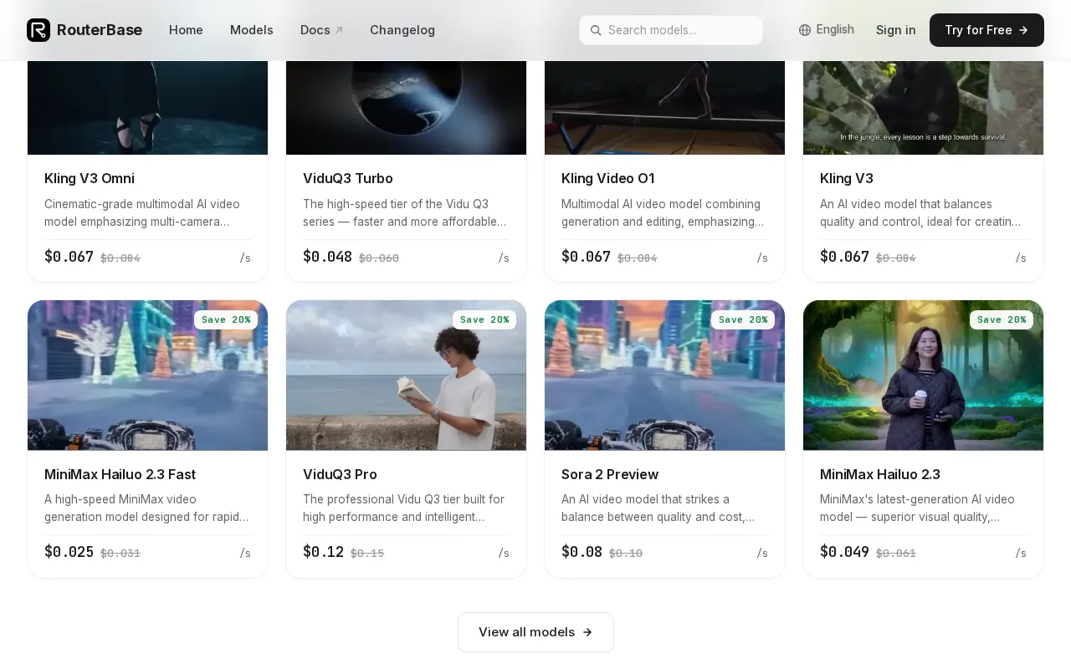Click the Kling Video O1 description text
The height and width of the screenshot is (669, 1071).
[664, 213]
